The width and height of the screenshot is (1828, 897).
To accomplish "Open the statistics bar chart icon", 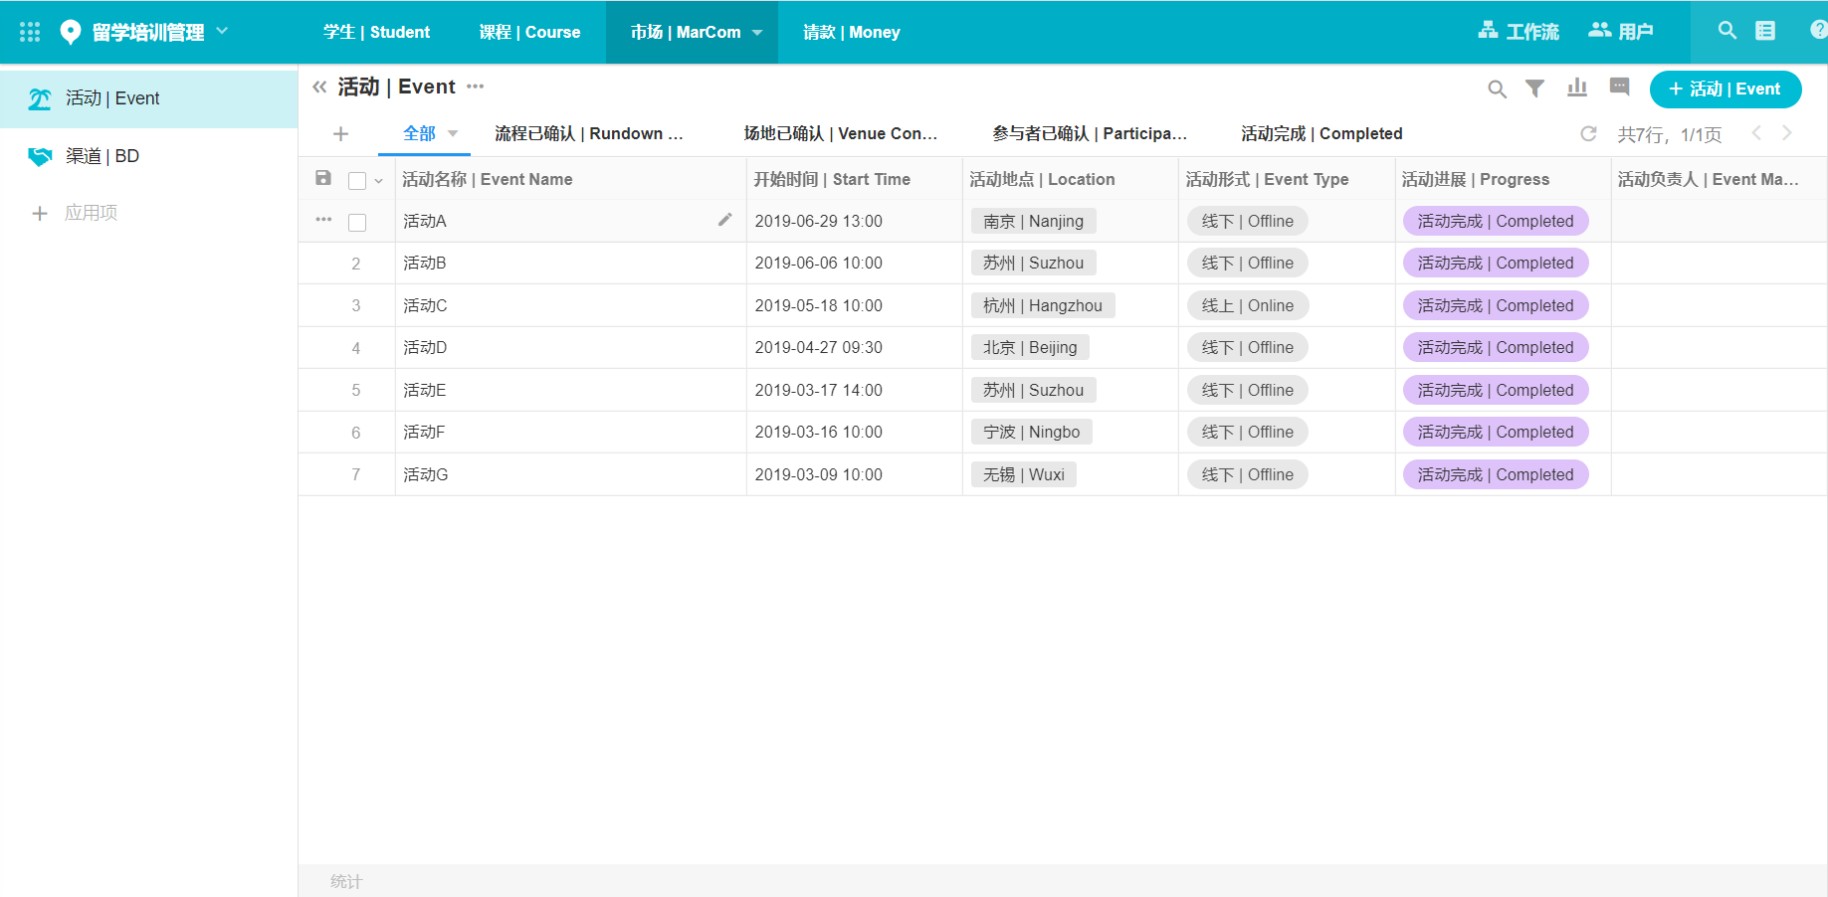I will tap(1577, 89).
